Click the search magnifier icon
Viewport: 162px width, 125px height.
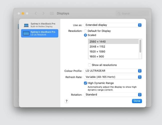(x=119, y=13)
